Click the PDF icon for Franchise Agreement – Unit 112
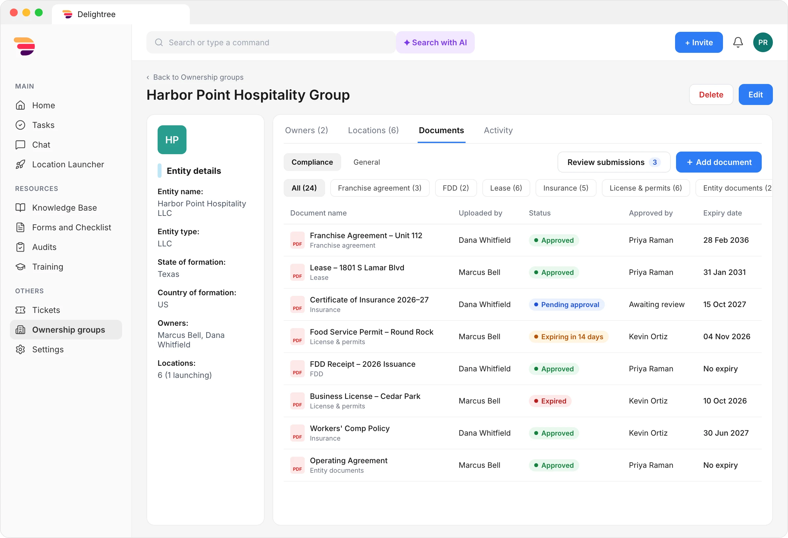The width and height of the screenshot is (788, 538). pos(297,240)
